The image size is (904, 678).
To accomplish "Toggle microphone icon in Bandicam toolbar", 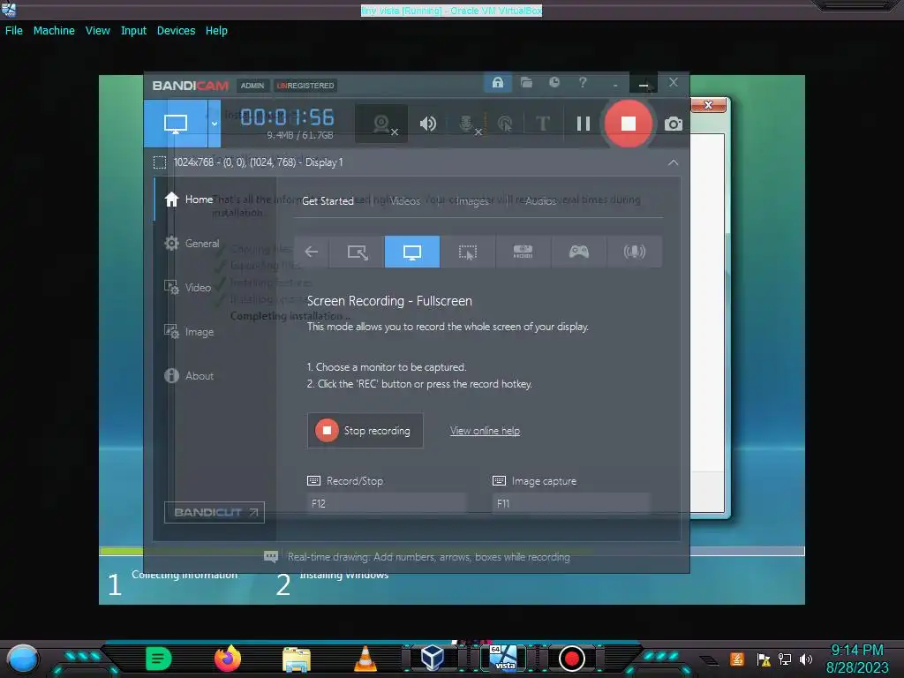I will point(467,124).
